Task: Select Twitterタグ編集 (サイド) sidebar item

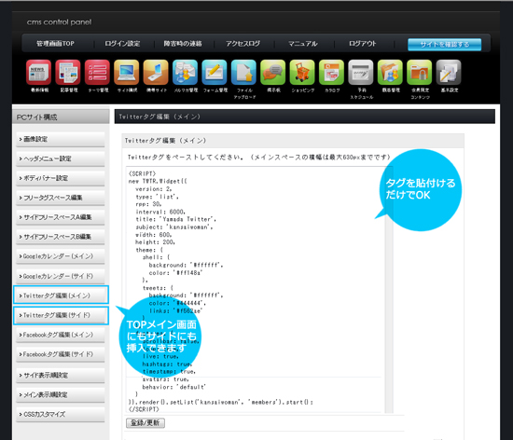Action: pyautogui.click(x=61, y=315)
